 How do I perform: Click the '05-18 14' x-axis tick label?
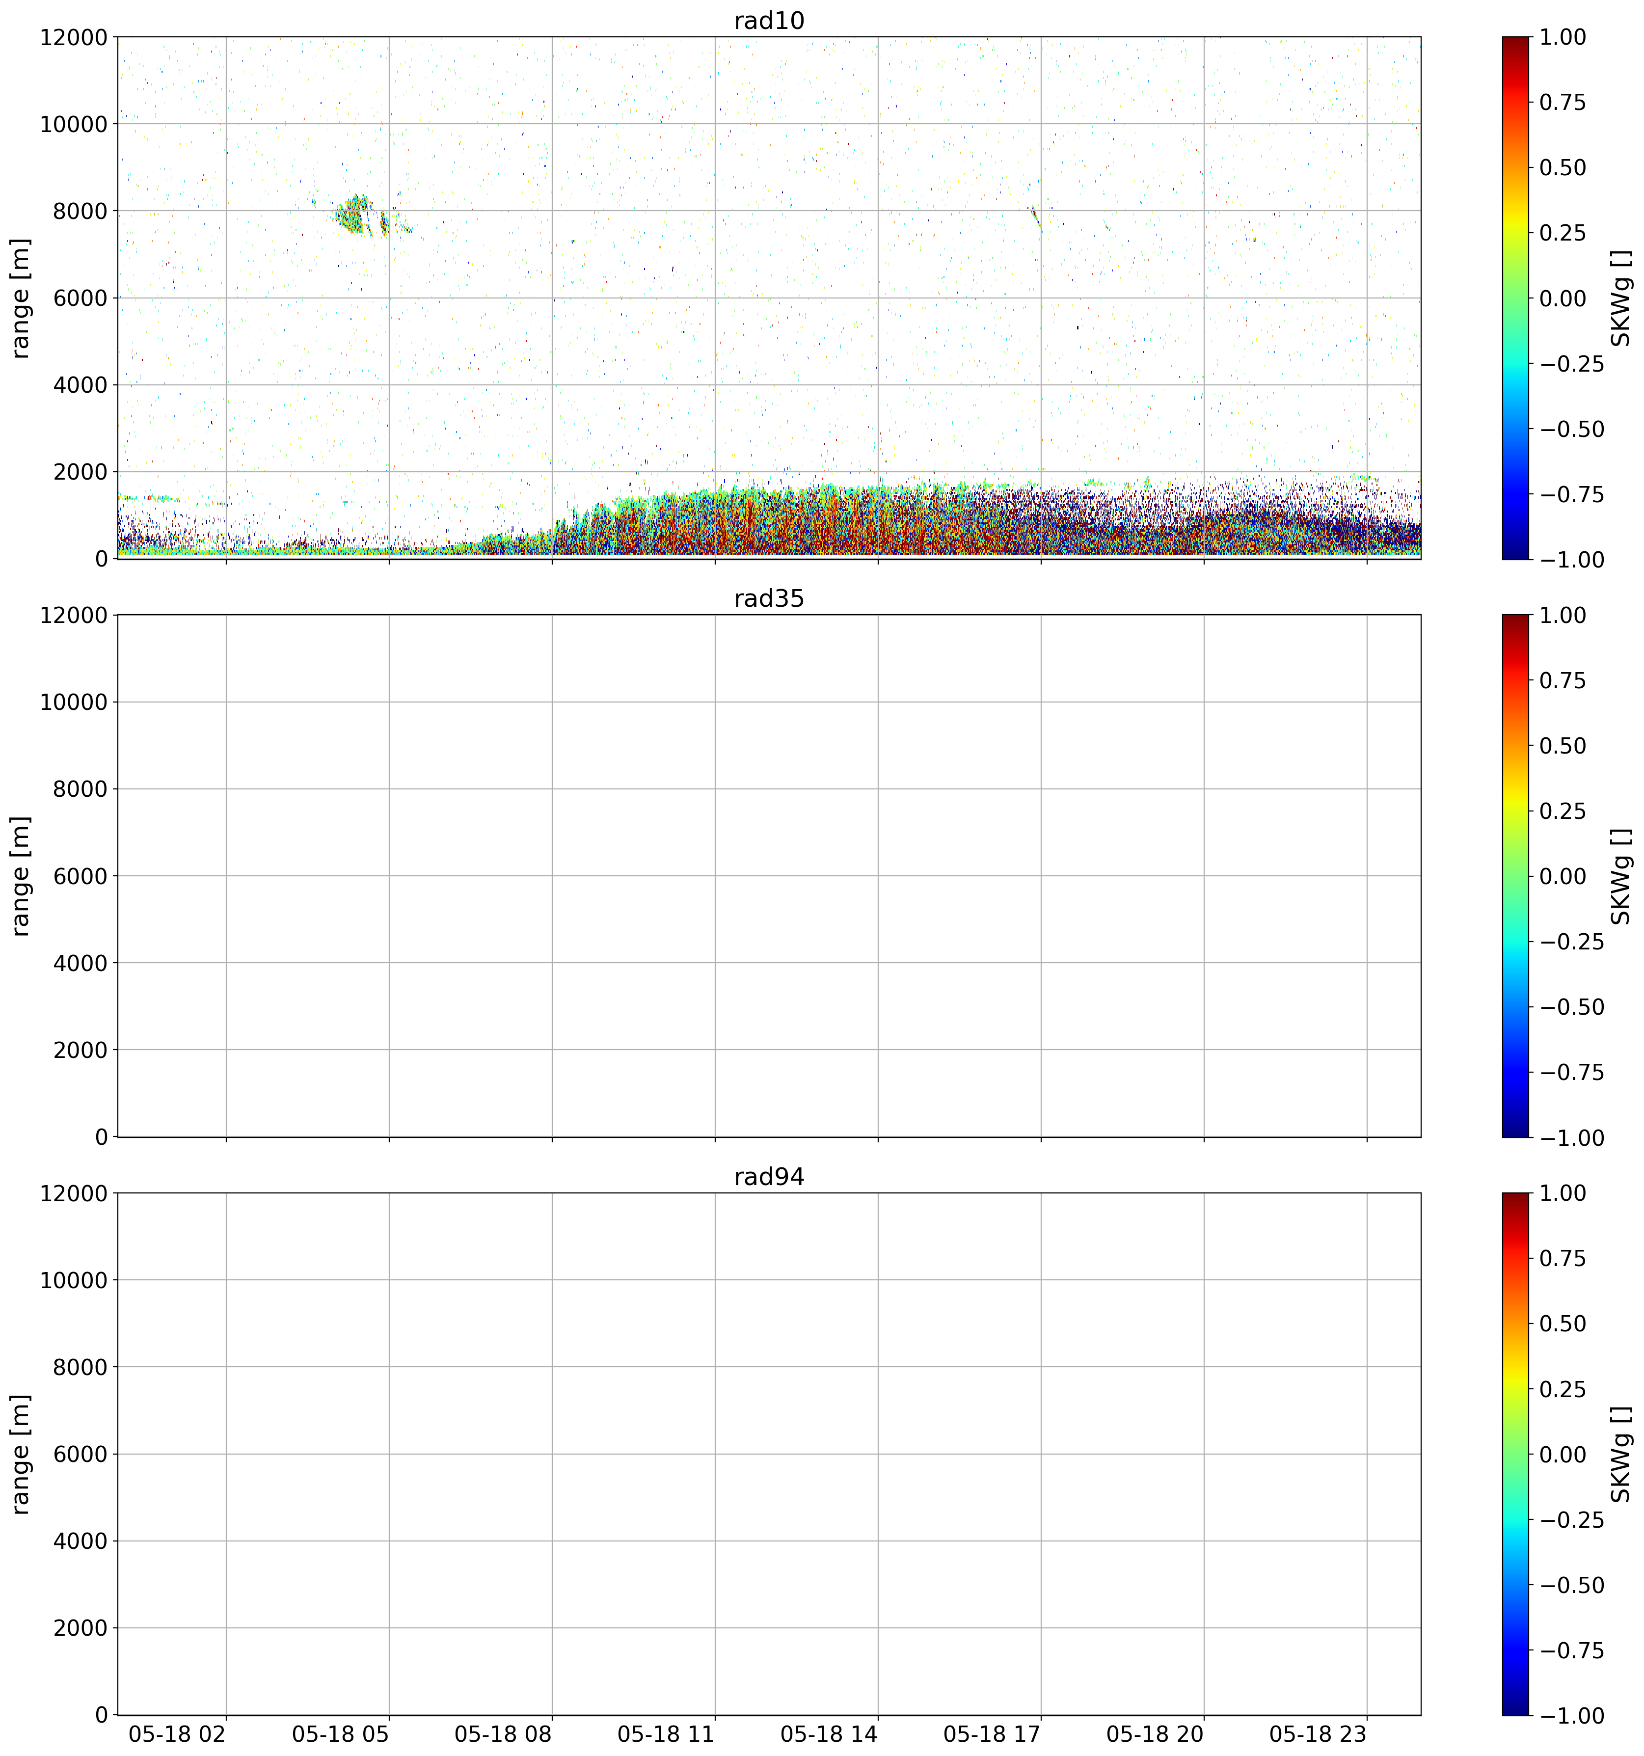(x=829, y=1734)
